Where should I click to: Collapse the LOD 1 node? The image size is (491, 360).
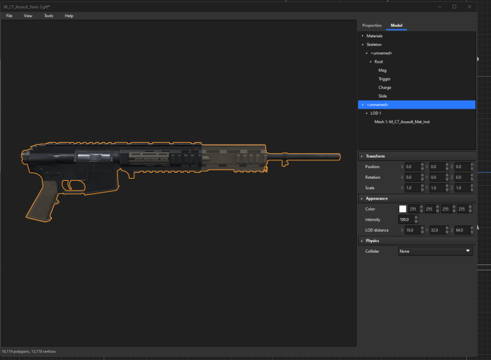coord(367,113)
